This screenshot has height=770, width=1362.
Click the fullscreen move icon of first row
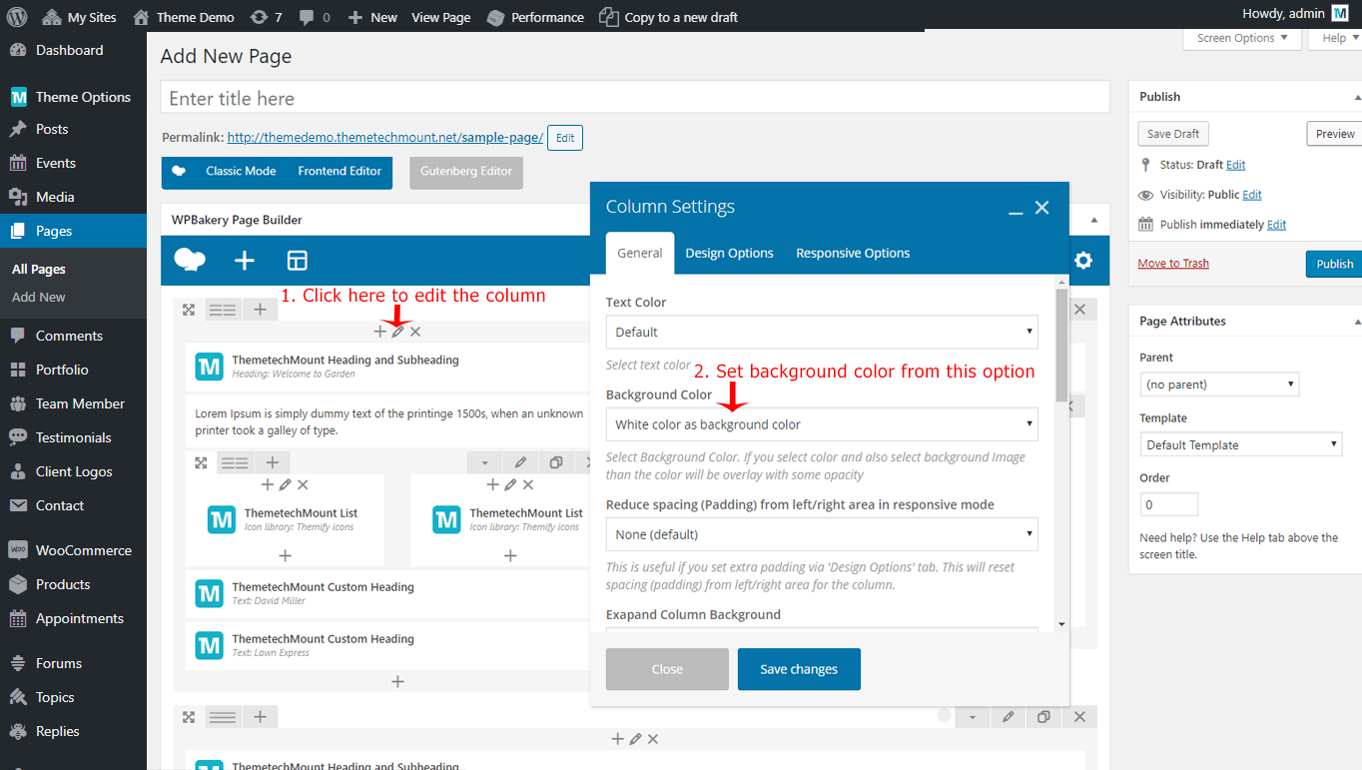click(x=189, y=310)
